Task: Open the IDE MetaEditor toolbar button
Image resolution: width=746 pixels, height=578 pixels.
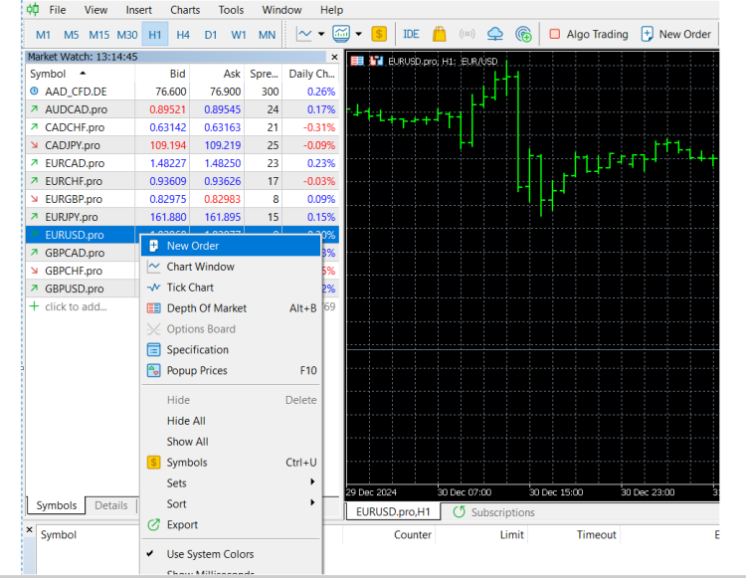Action: (411, 34)
